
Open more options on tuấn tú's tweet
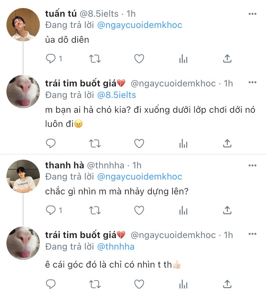[x=253, y=14]
